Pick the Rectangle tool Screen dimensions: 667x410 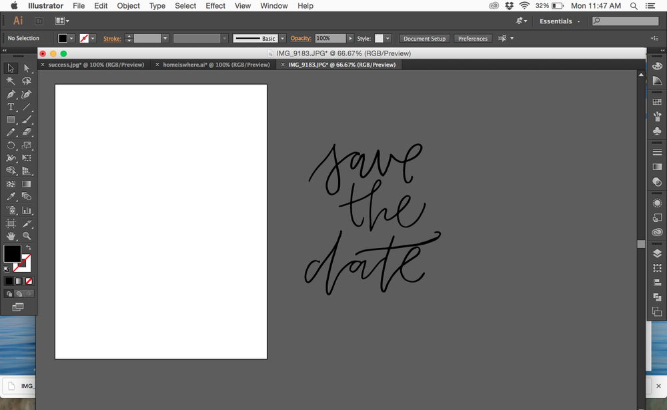click(11, 120)
